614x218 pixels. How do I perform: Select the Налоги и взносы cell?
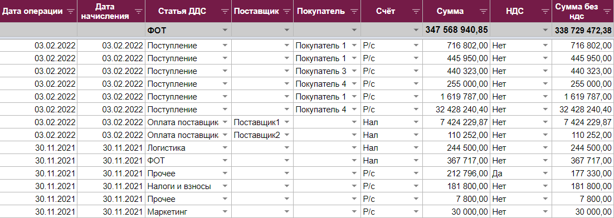pyautogui.click(x=188, y=186)
